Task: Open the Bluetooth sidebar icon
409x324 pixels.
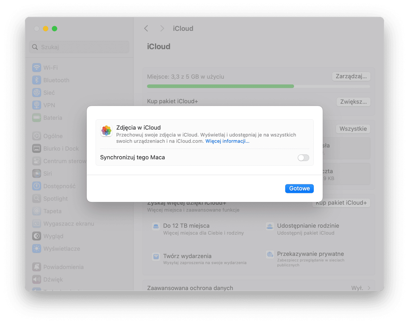Action: coord(37,80)
